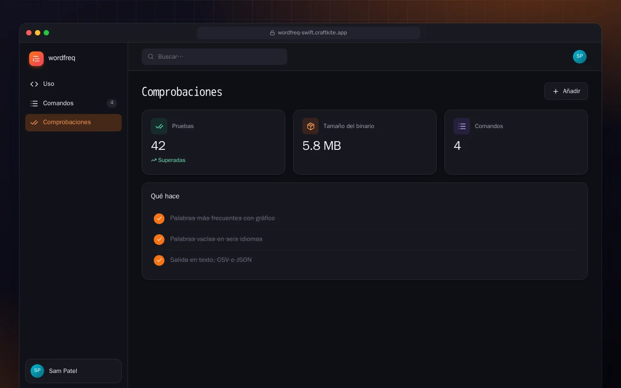Go to the Uso menu item

click(x=73, y=84)
